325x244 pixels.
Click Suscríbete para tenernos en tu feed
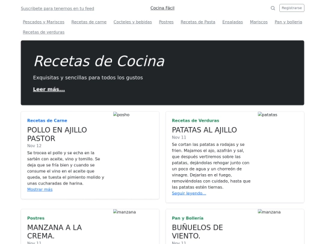(57, 8)
